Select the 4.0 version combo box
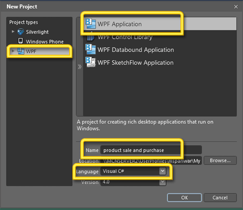This screenshot has width=243, height=210. coord(133,182)
